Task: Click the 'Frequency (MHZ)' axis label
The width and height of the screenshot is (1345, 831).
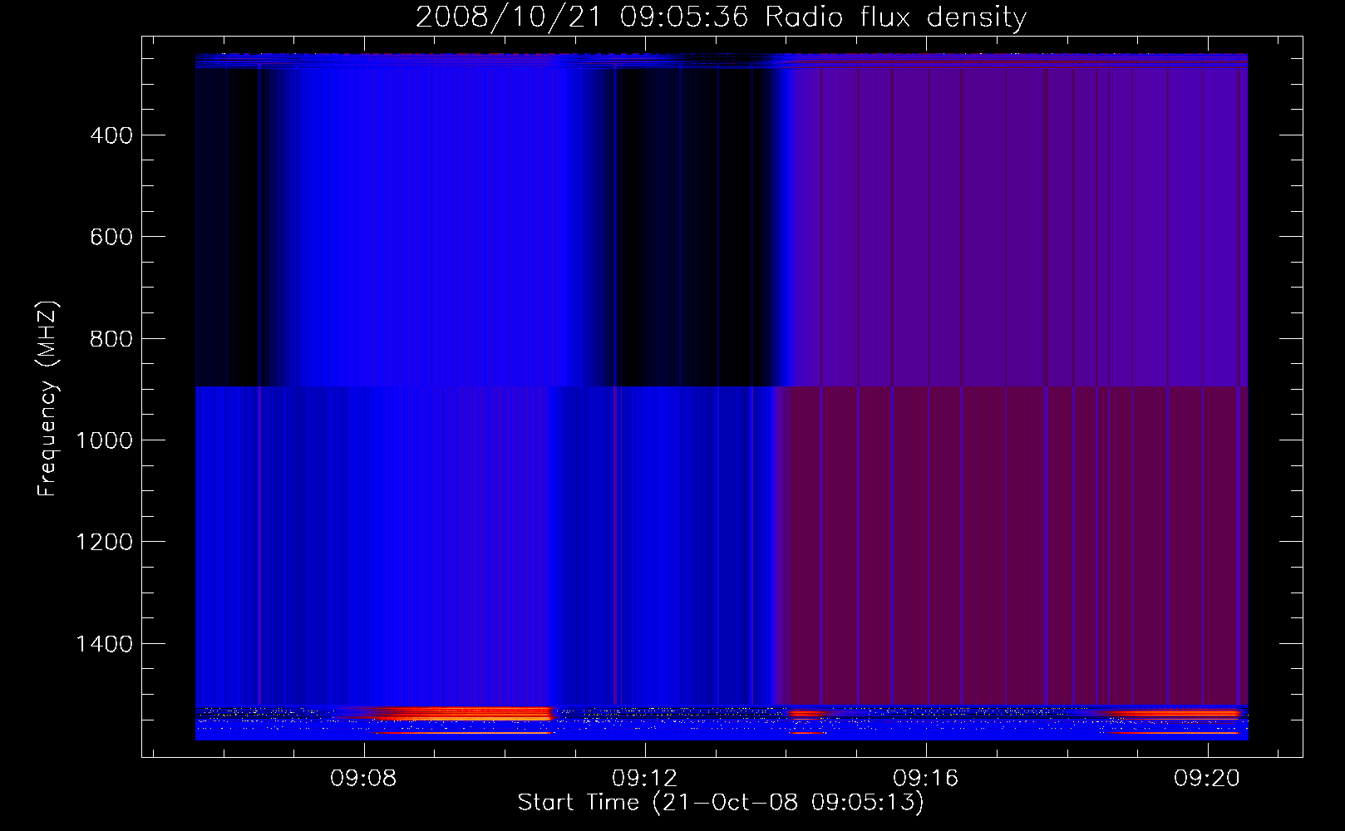Action: (47, 399)
